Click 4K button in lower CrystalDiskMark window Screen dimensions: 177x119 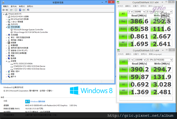point(123,84)
